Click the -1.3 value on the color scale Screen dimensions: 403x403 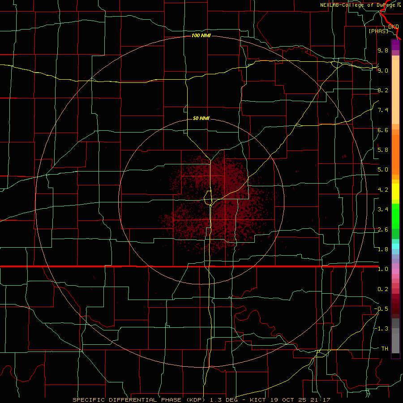[381, 329]
